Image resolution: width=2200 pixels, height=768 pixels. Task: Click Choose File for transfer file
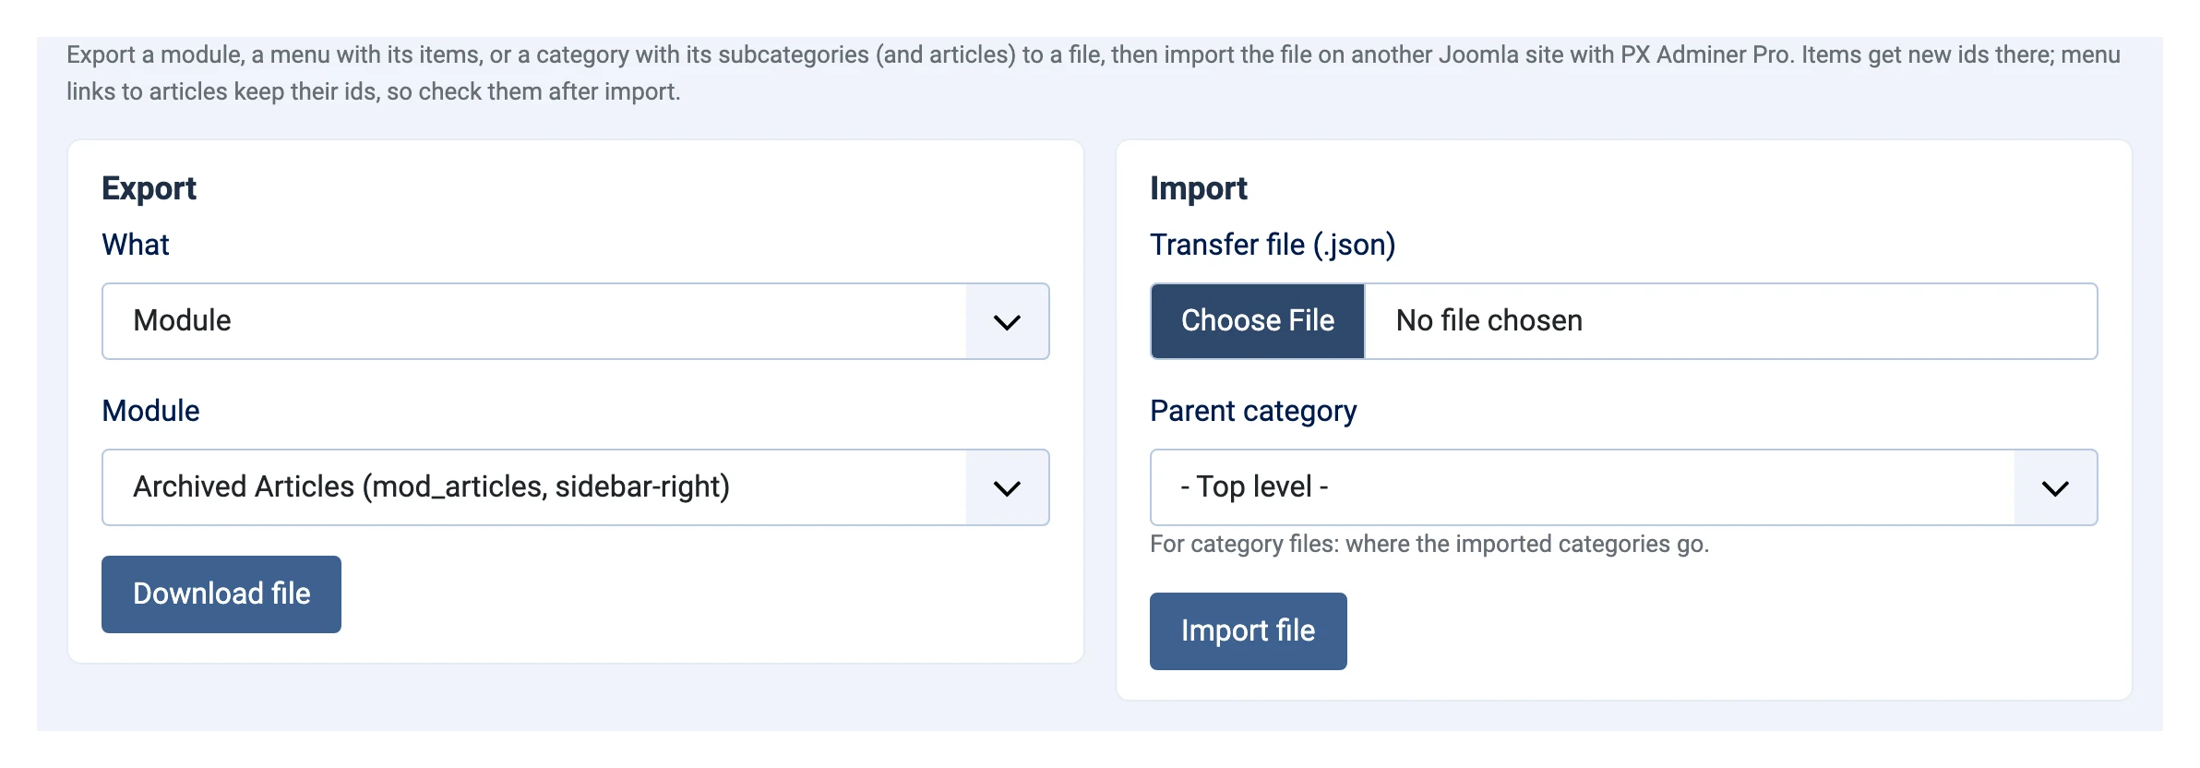(x=1257, y=321)
